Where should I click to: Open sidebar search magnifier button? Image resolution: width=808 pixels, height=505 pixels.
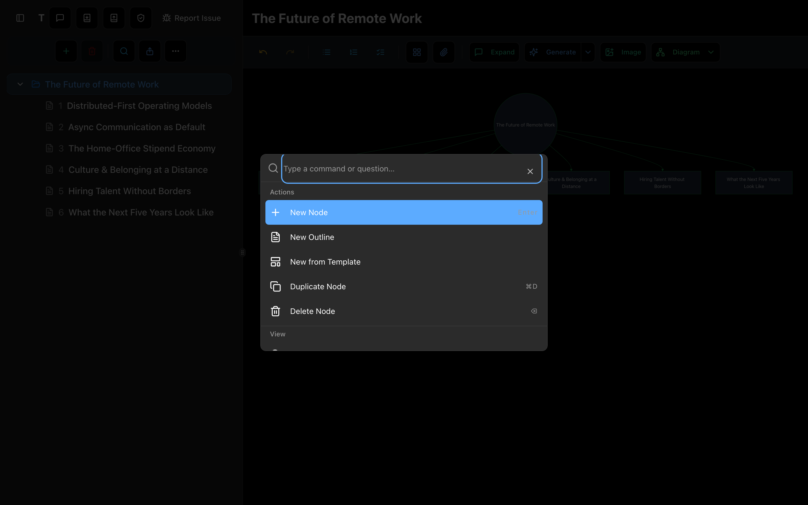click(x=124, y=51)
